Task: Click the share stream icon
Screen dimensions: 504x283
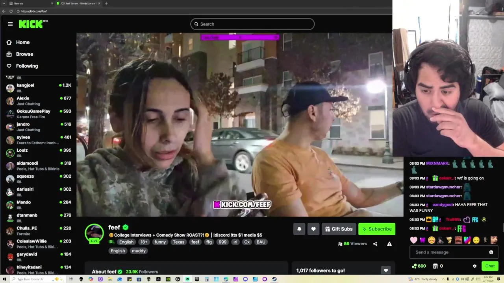Action: pyautogui.click(x=375, y=244)
